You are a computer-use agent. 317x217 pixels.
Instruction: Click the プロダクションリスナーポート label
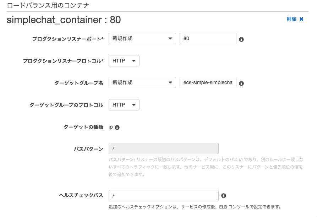68,39
